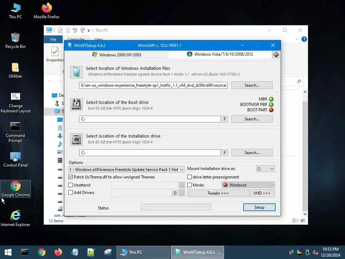Click the Installation drive icon
345x259 pixels.
click(x=76, y=139)
